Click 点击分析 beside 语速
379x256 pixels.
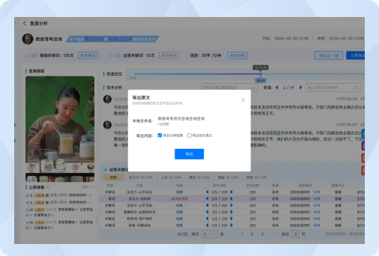tap(237, 55)
